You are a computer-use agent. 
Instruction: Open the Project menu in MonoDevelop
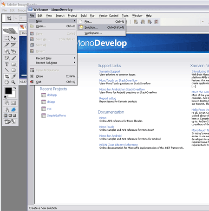point(72,16)
